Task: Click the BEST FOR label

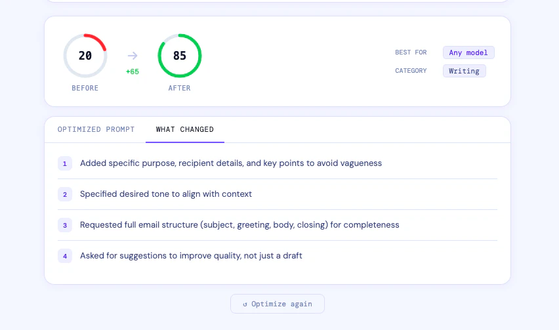Action: (411, 52)
